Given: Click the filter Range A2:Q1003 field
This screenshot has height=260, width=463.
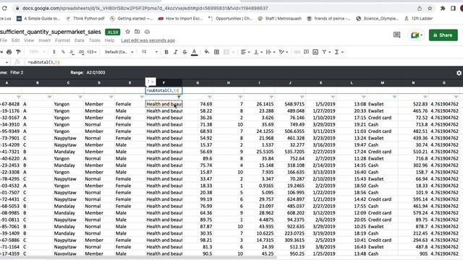Looking at the screenshot, I should pos(95,72).
